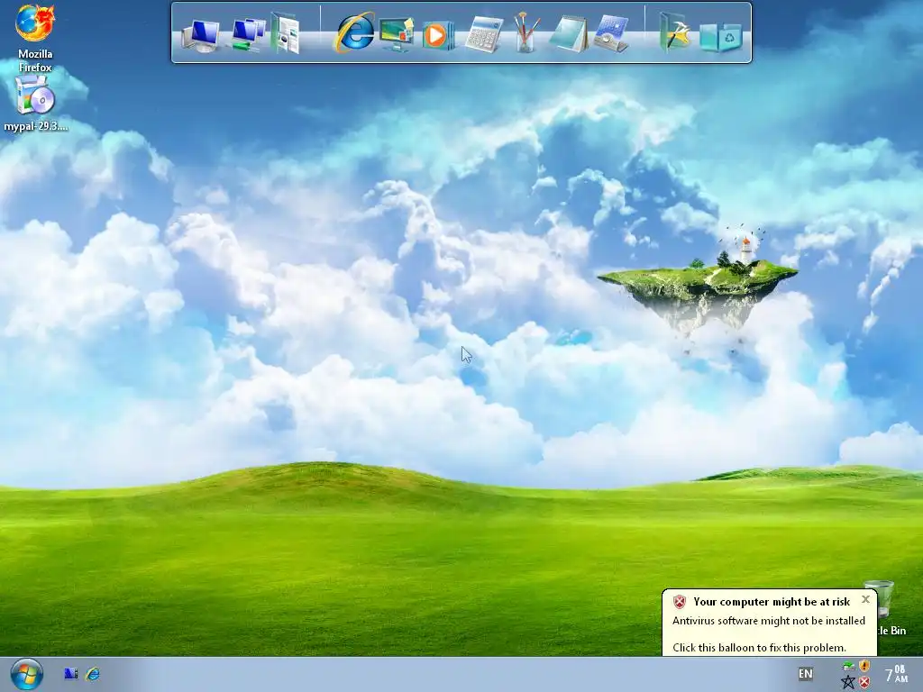Launch Internet Explorer from quick launch
The image size is (923, 692).
pos(93,674)
